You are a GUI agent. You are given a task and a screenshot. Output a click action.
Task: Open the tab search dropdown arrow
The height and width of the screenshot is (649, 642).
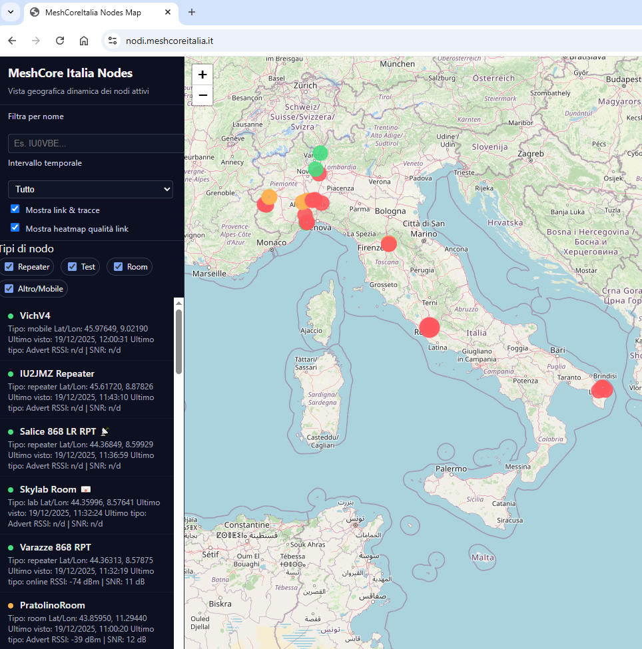(11, 12)
